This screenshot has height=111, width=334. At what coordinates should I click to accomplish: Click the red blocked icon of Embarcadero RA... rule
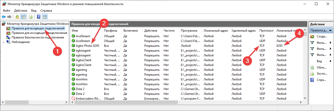click(x=73, y=99)
